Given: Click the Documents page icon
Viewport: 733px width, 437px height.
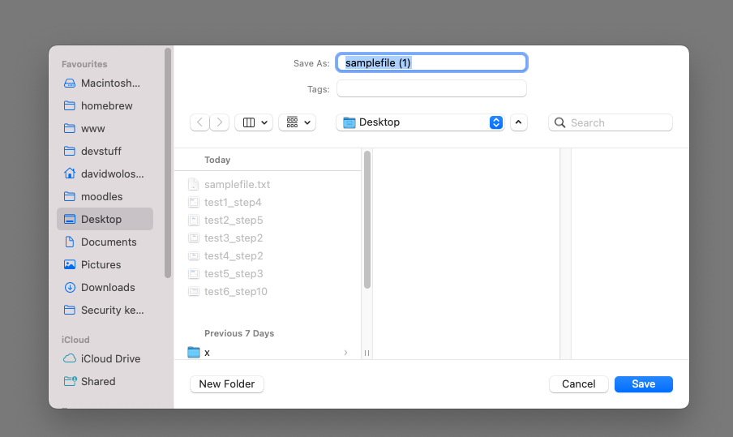Looking at the screenshot, I should click(70, 242).
